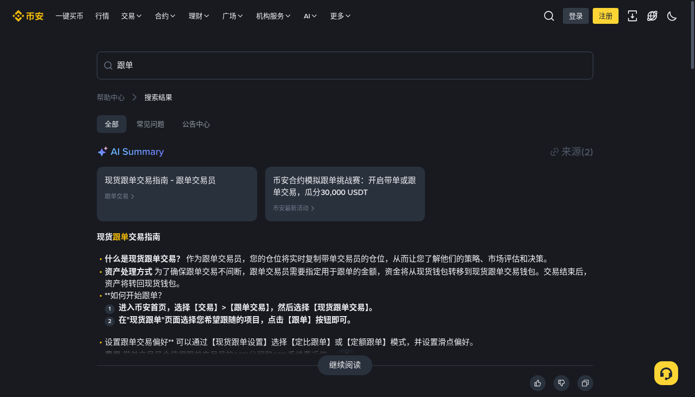The width and height of the screenshot is (695, 397).
Task: Click the 注册 button
Action: (606, 16)
